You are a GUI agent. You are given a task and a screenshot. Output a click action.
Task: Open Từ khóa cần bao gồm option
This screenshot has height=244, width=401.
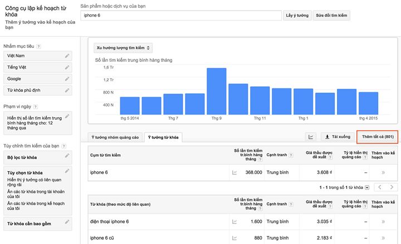(38, 223)
